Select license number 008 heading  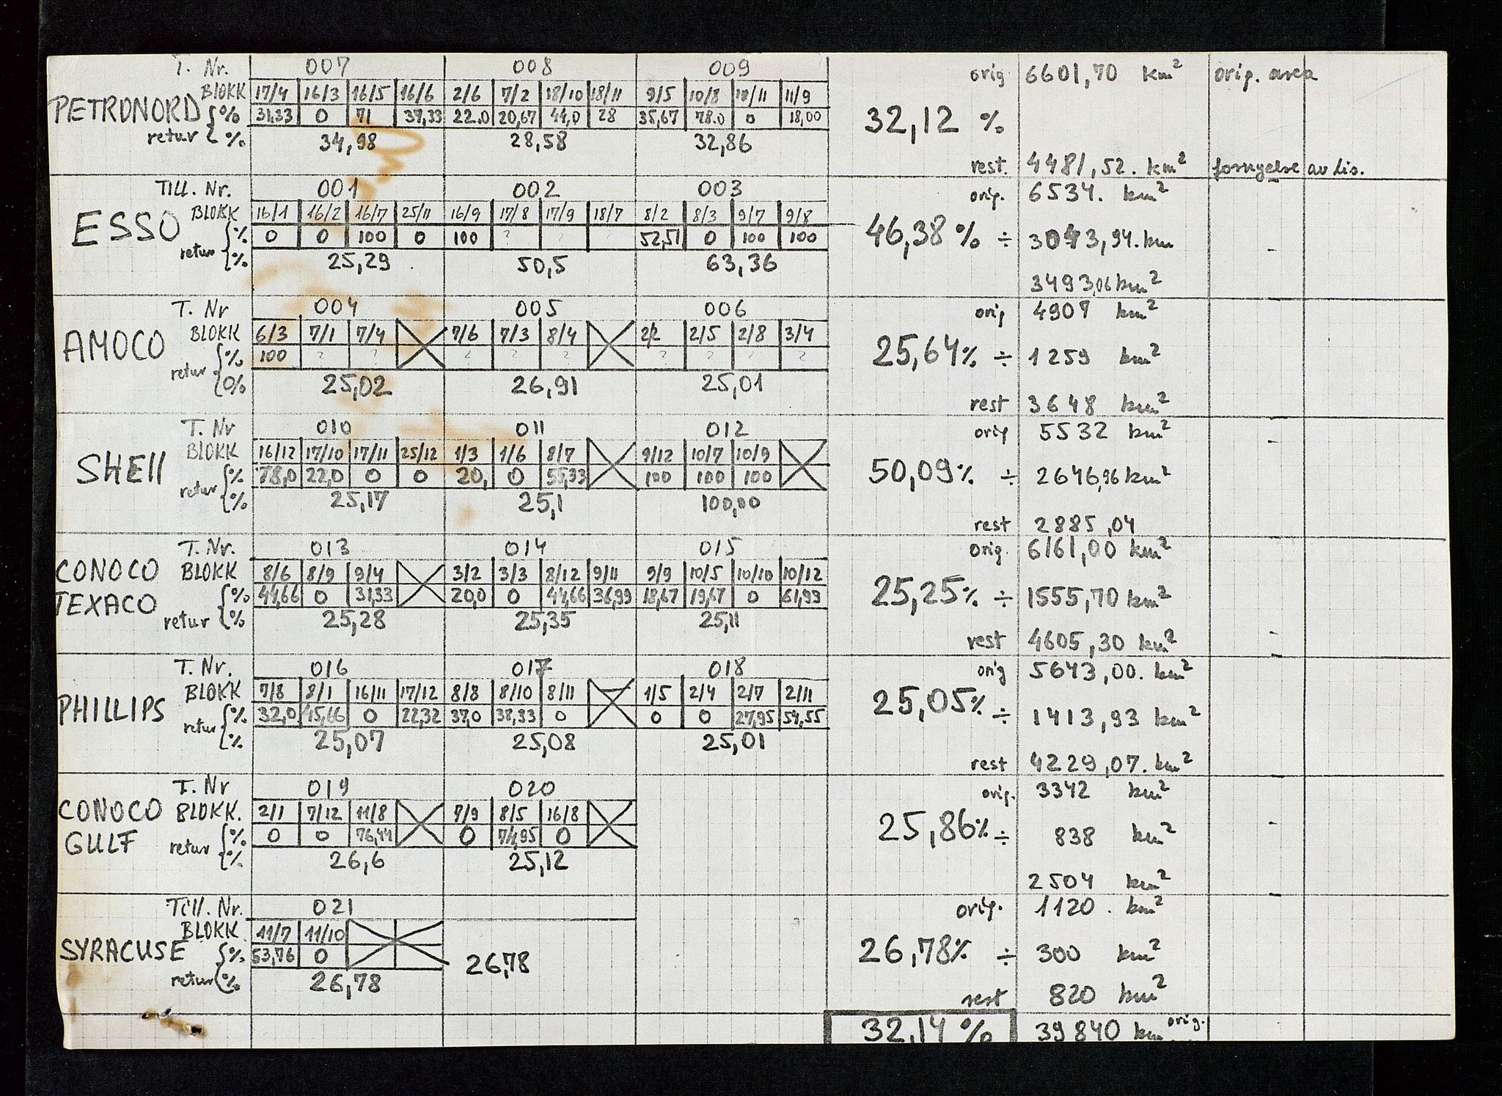tap(533, 68)
